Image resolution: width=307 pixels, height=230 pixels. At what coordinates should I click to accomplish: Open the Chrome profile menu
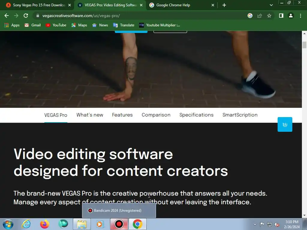(291, 16)
